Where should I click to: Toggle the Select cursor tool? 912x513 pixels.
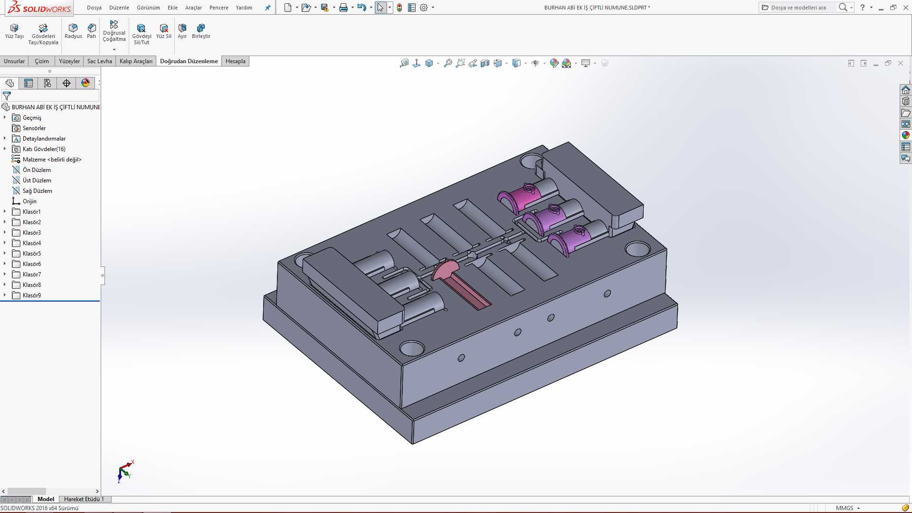380,8
